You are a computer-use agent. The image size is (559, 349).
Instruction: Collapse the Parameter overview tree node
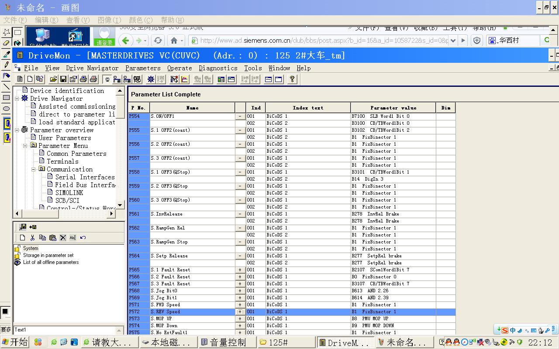pos(17,130)
